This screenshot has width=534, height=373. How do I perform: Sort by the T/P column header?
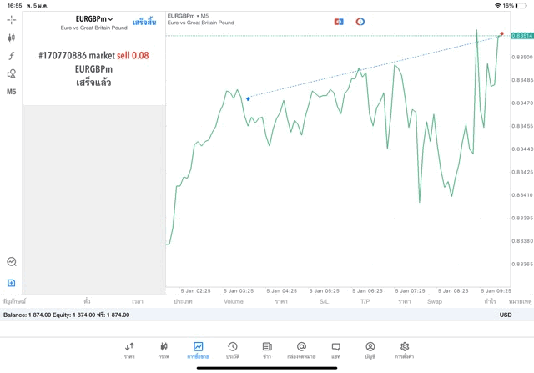tap(365, 301)
